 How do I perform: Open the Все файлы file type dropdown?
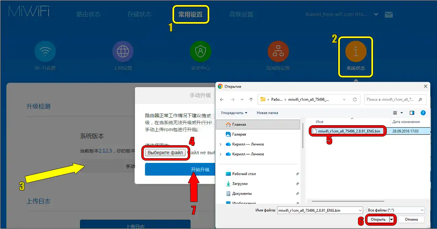pos(395,210)
